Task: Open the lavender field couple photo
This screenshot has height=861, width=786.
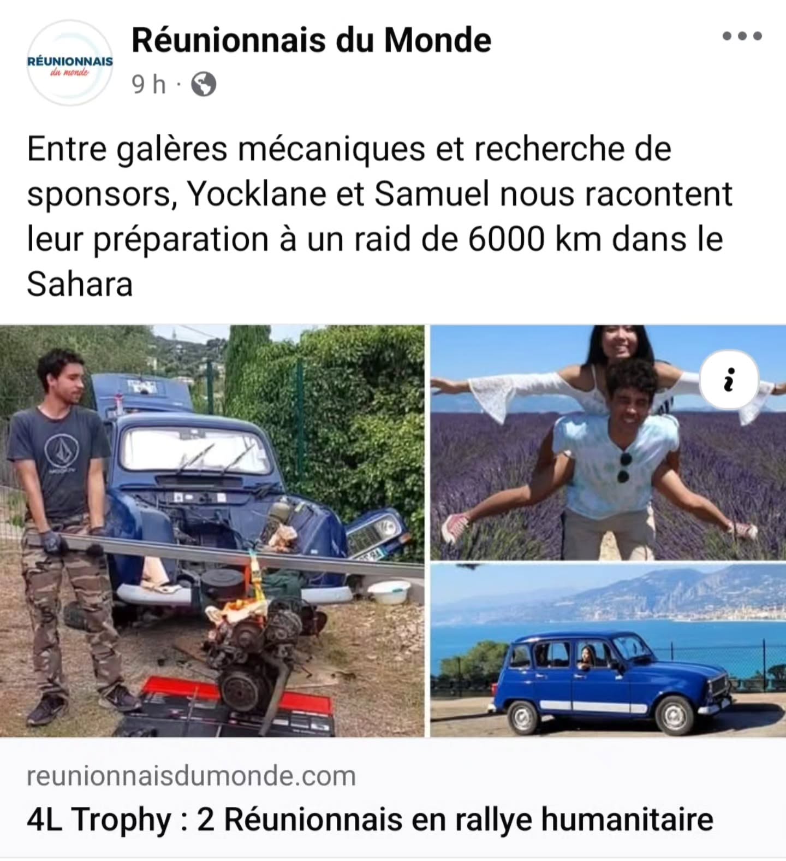Action: [x=608, y=442]
